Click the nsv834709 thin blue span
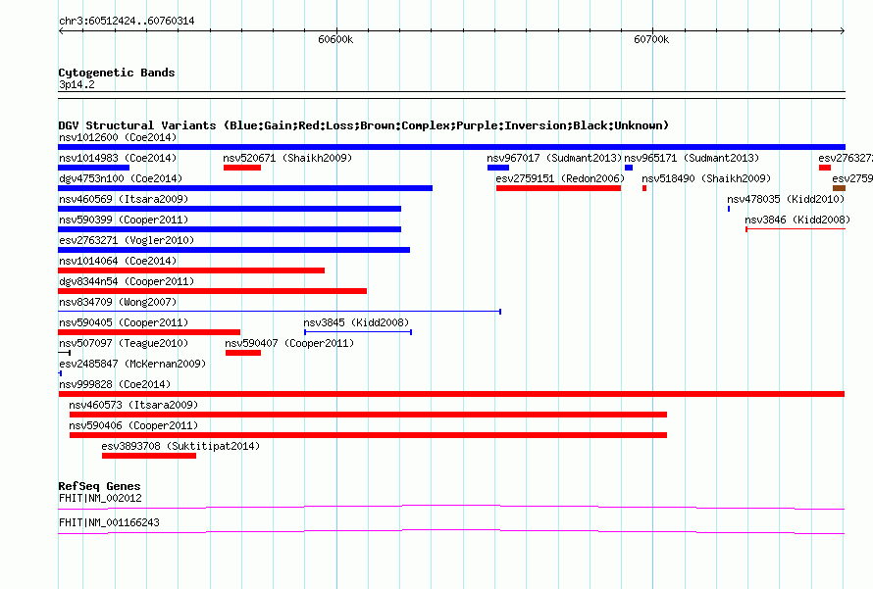 [280, 312]
